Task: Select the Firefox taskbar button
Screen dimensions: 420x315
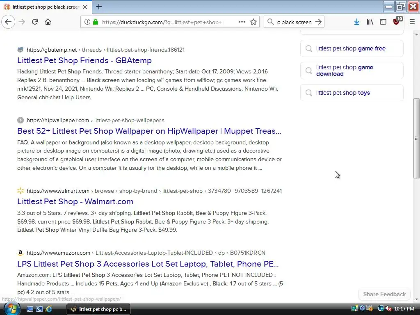Action: [98, 309]
